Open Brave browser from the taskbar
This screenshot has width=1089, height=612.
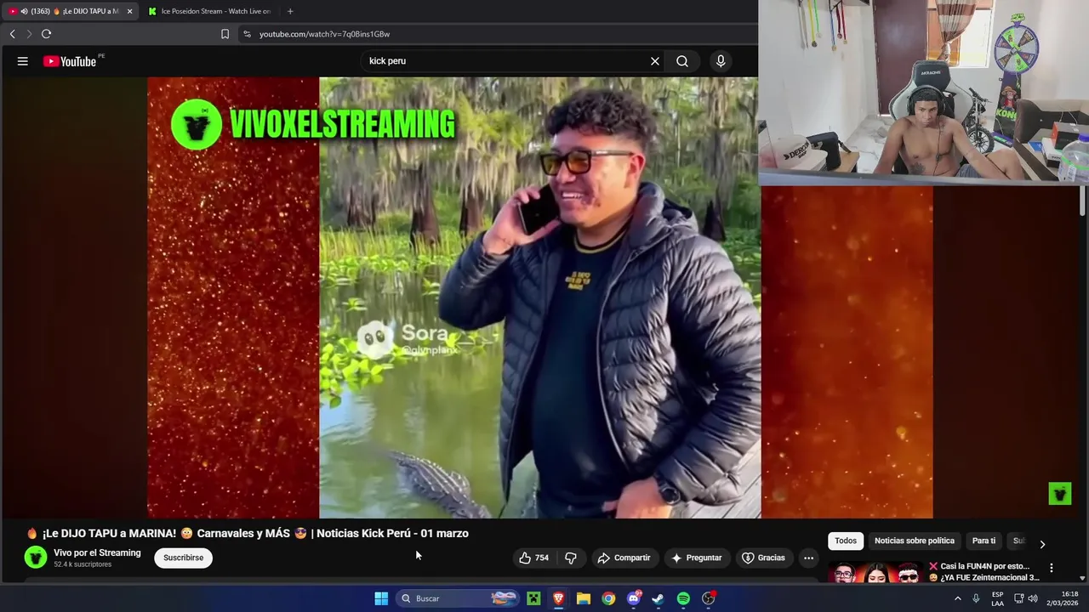558,598
